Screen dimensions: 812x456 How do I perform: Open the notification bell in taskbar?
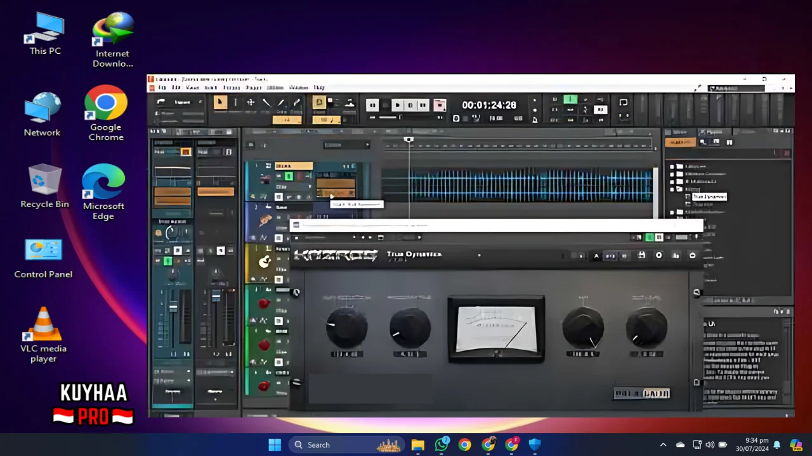(x=777, y=445)
